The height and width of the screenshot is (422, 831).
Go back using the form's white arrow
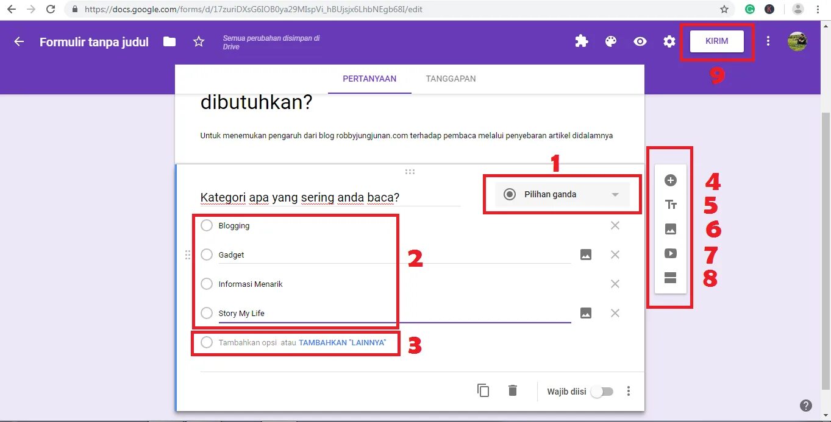[19, 41]
